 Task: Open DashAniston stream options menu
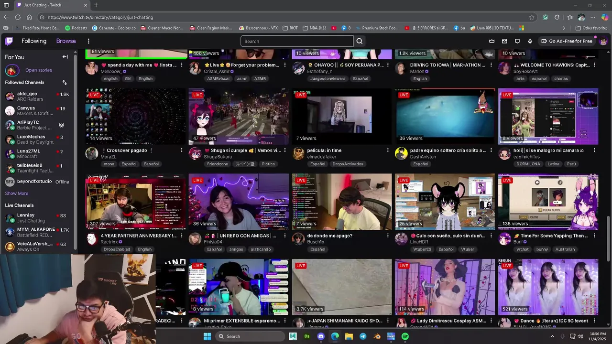tap(491, 150)
